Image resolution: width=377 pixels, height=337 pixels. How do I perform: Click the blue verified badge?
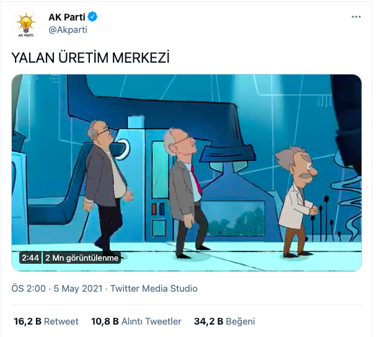tap(92, 17)
